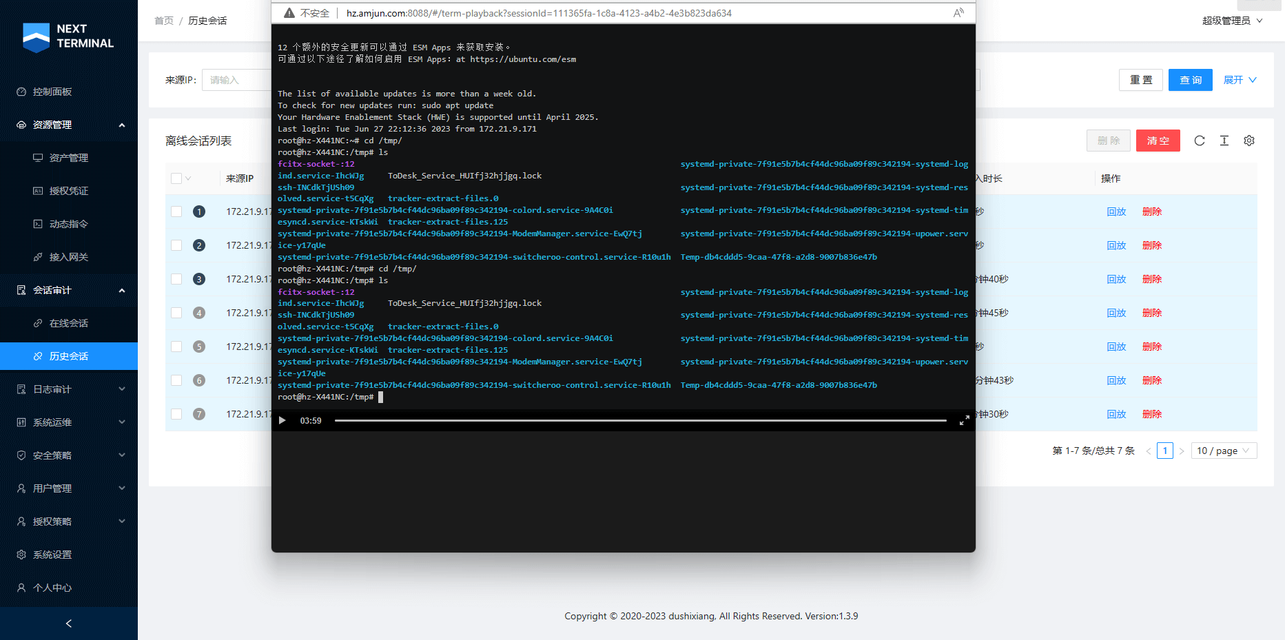This screenshot has width=1285, height=640.
Task: Tick the checkbox for row 1
Action: (x=176, y=211)
